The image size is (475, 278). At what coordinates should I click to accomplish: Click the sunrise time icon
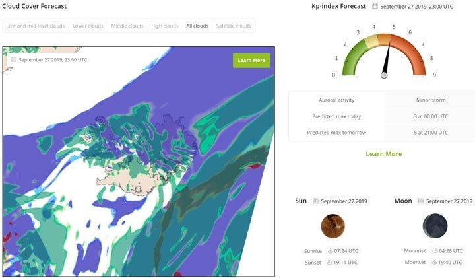[x=330, y=251]
